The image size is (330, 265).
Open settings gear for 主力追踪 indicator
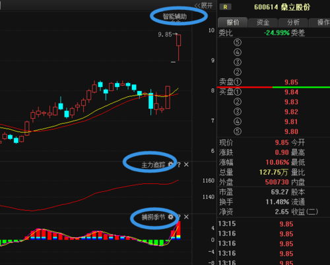click(170, 164)
